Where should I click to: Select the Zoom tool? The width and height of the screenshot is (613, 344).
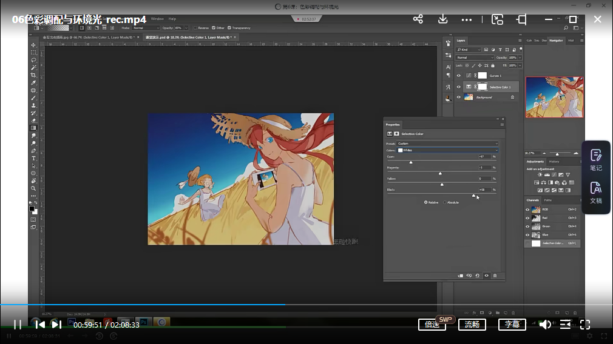click(33, 188)
